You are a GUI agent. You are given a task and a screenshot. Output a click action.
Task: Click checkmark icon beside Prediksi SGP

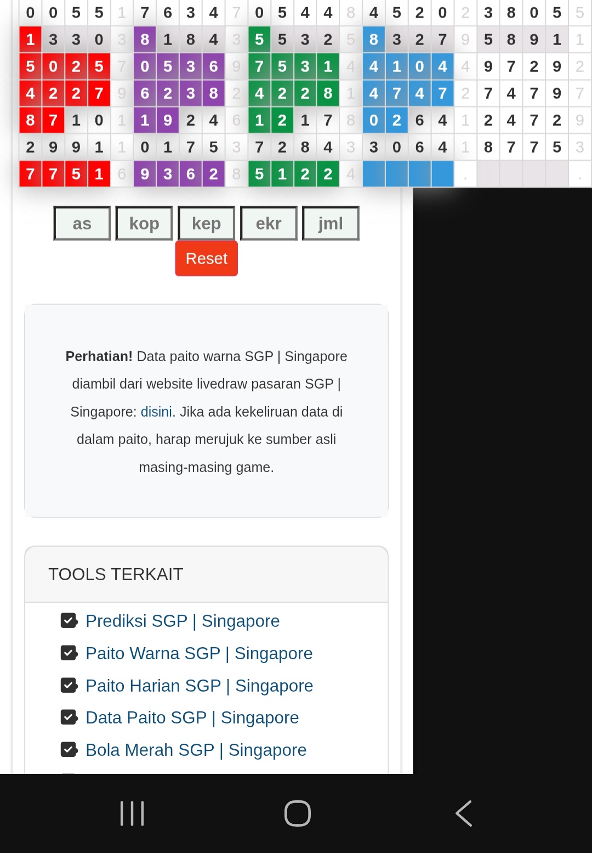[69, 621]
